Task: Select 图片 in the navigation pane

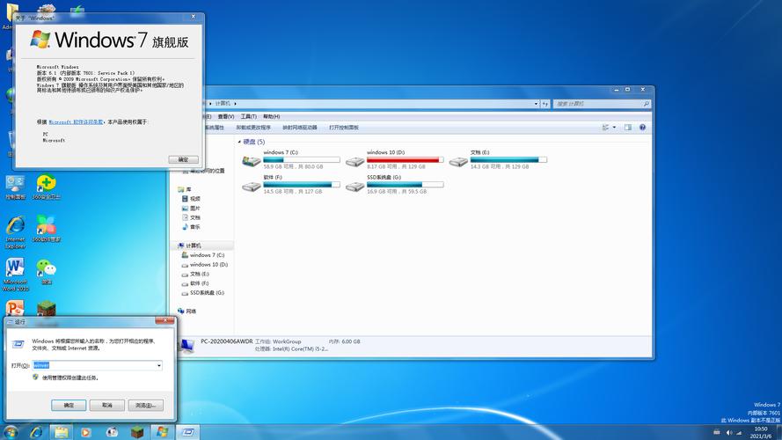Action: tap(191, 208)
